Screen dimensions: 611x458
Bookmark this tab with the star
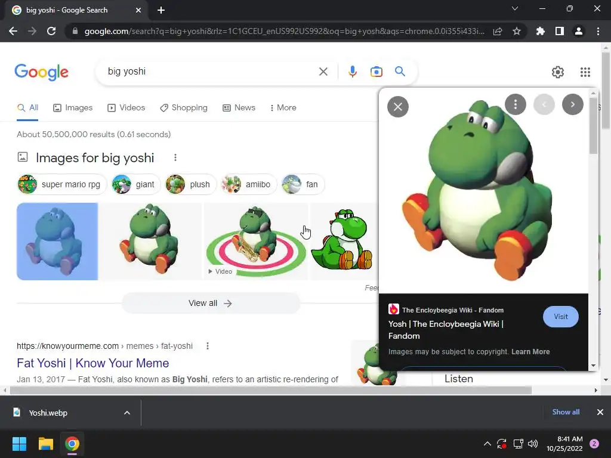(517, 31)
